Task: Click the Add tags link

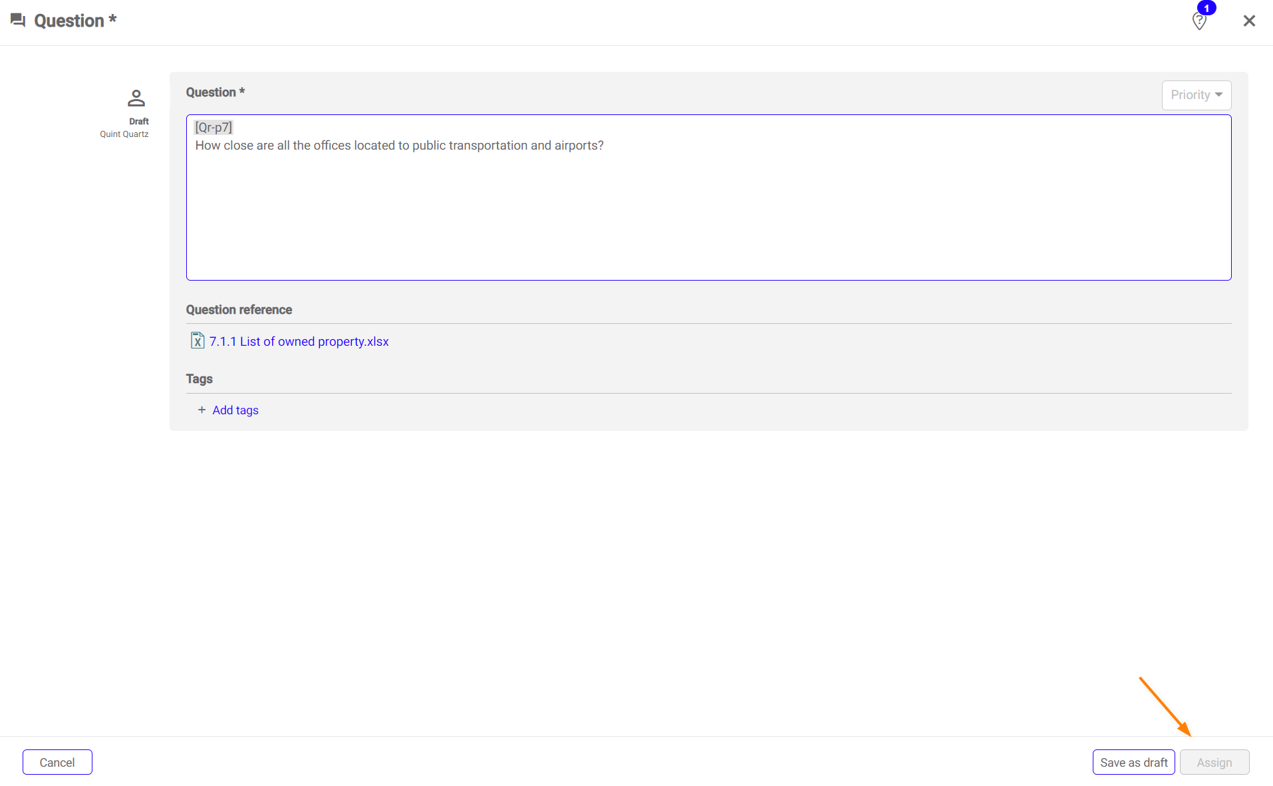Action: pyautogui.click(x=235, y=410)
